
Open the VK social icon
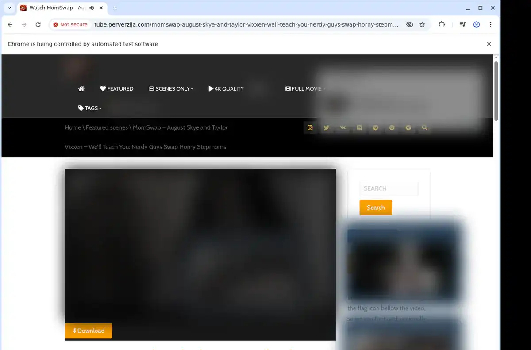343,127
